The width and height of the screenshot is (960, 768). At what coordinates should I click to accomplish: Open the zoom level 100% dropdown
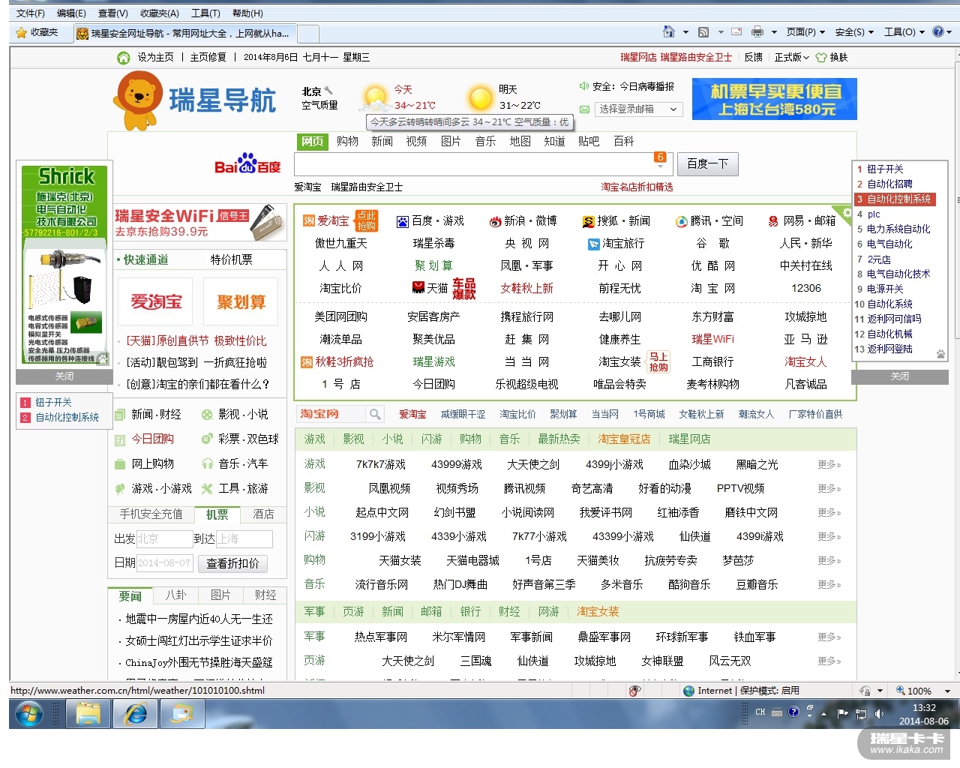(947, 691)
